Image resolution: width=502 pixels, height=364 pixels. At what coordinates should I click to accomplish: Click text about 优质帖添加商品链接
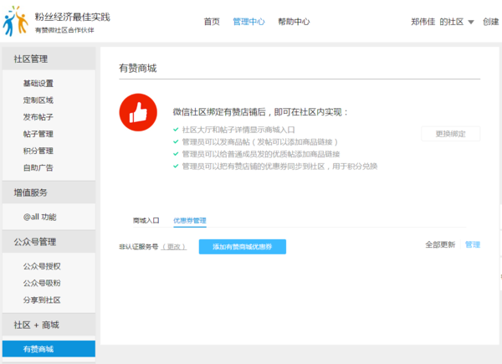(260, 154)
